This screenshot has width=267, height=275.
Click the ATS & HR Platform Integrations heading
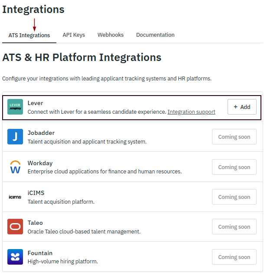coord(82,58)
